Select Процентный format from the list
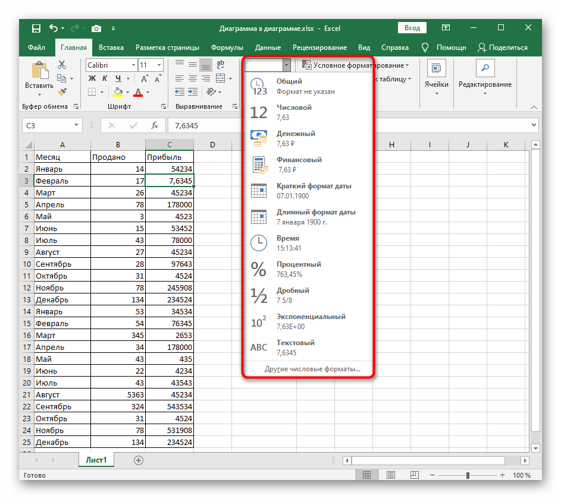This screenshot has height=499, width=561. 299,269
